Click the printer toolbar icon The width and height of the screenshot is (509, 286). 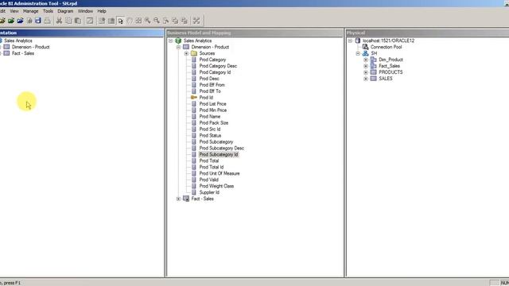pos(48,21)
